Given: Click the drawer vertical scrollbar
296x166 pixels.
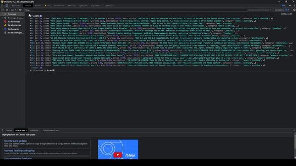Looking at the screenshot, I should [295, 146].
